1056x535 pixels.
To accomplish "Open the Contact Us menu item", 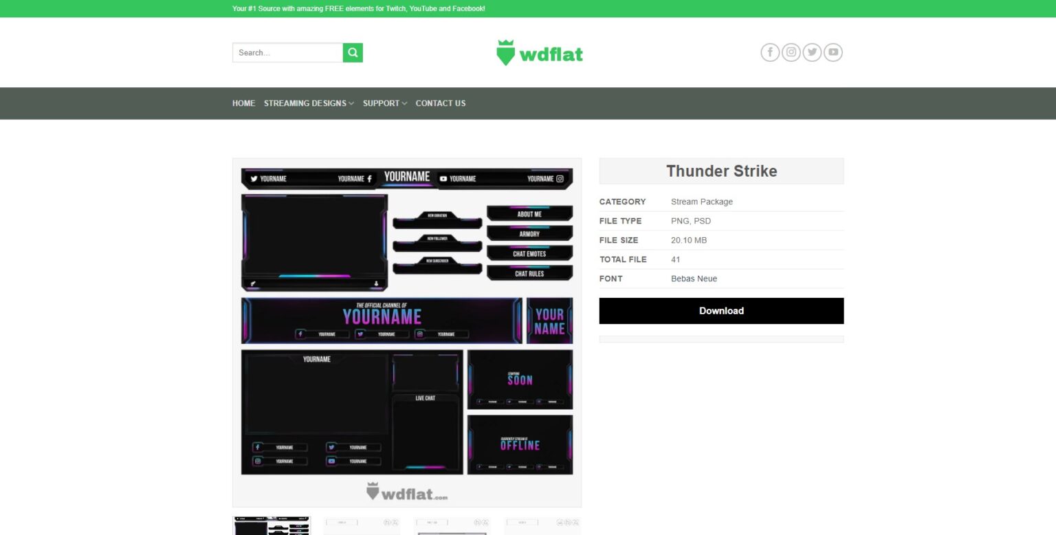I will (x=441, y=103).
